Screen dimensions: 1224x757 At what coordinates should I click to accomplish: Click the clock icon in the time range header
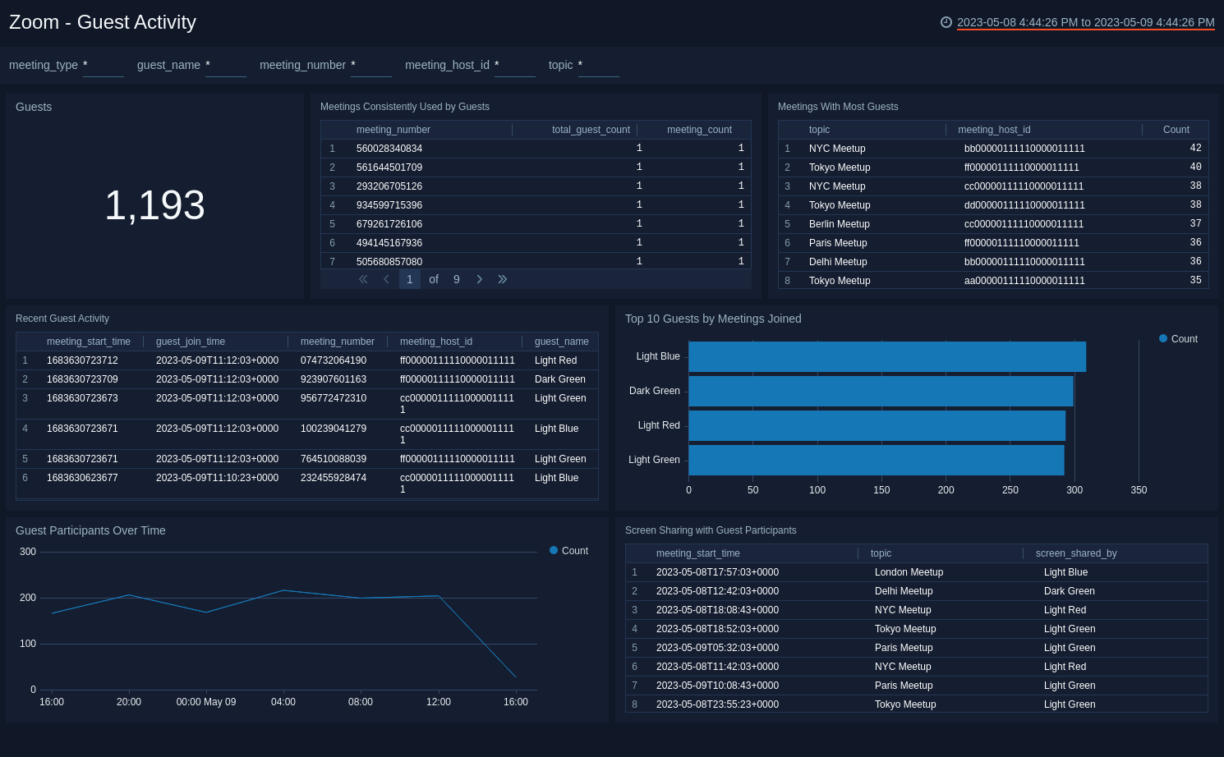[x=946, y=23]
